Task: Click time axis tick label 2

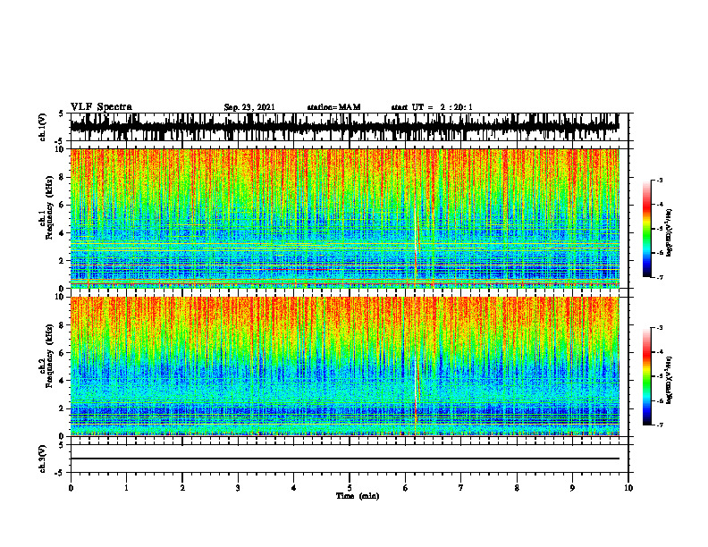Action: tap(182, 488)
